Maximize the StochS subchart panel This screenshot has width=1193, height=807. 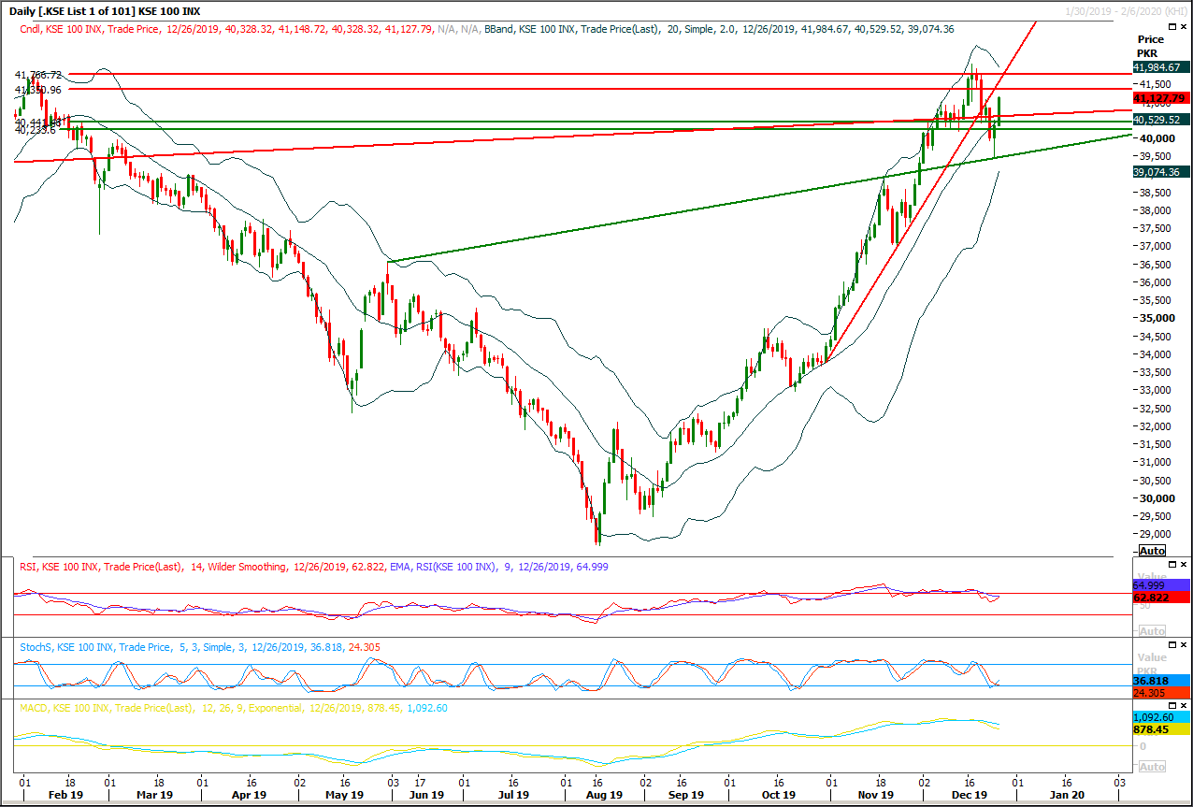(1171, 644)
